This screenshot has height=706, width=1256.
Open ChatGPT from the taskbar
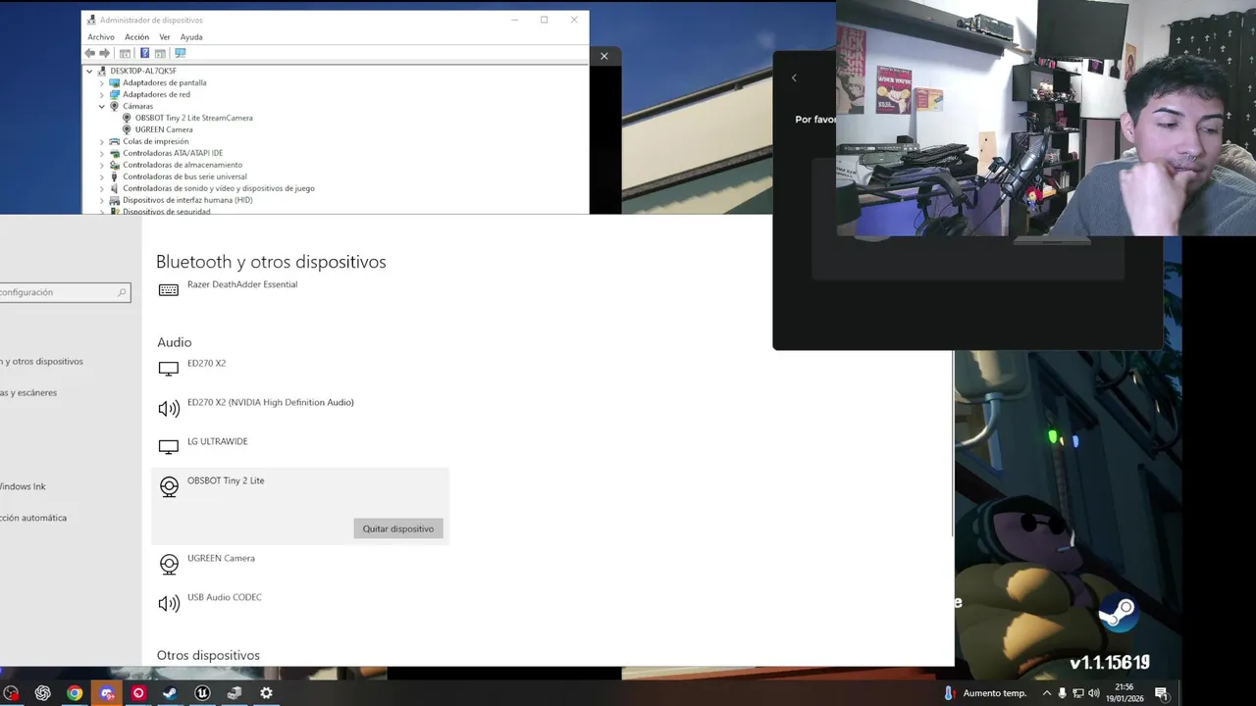43,693
